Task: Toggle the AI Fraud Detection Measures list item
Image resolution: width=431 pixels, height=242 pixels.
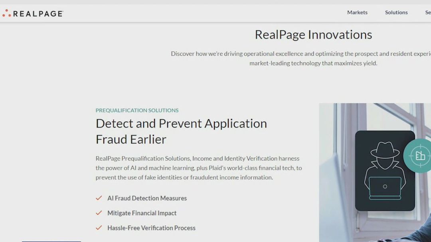Action: point(147,198)
